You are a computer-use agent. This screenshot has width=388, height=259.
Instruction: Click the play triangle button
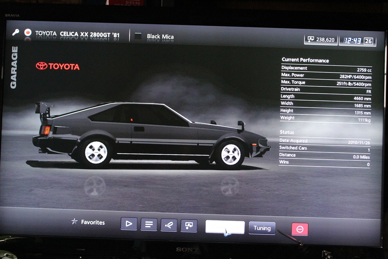point(129,224)
